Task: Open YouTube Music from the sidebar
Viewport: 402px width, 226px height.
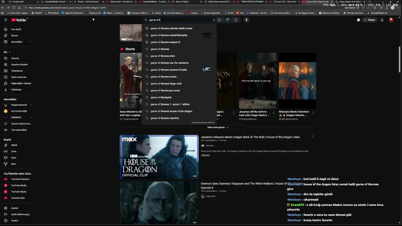Action: tap(19, 191)
